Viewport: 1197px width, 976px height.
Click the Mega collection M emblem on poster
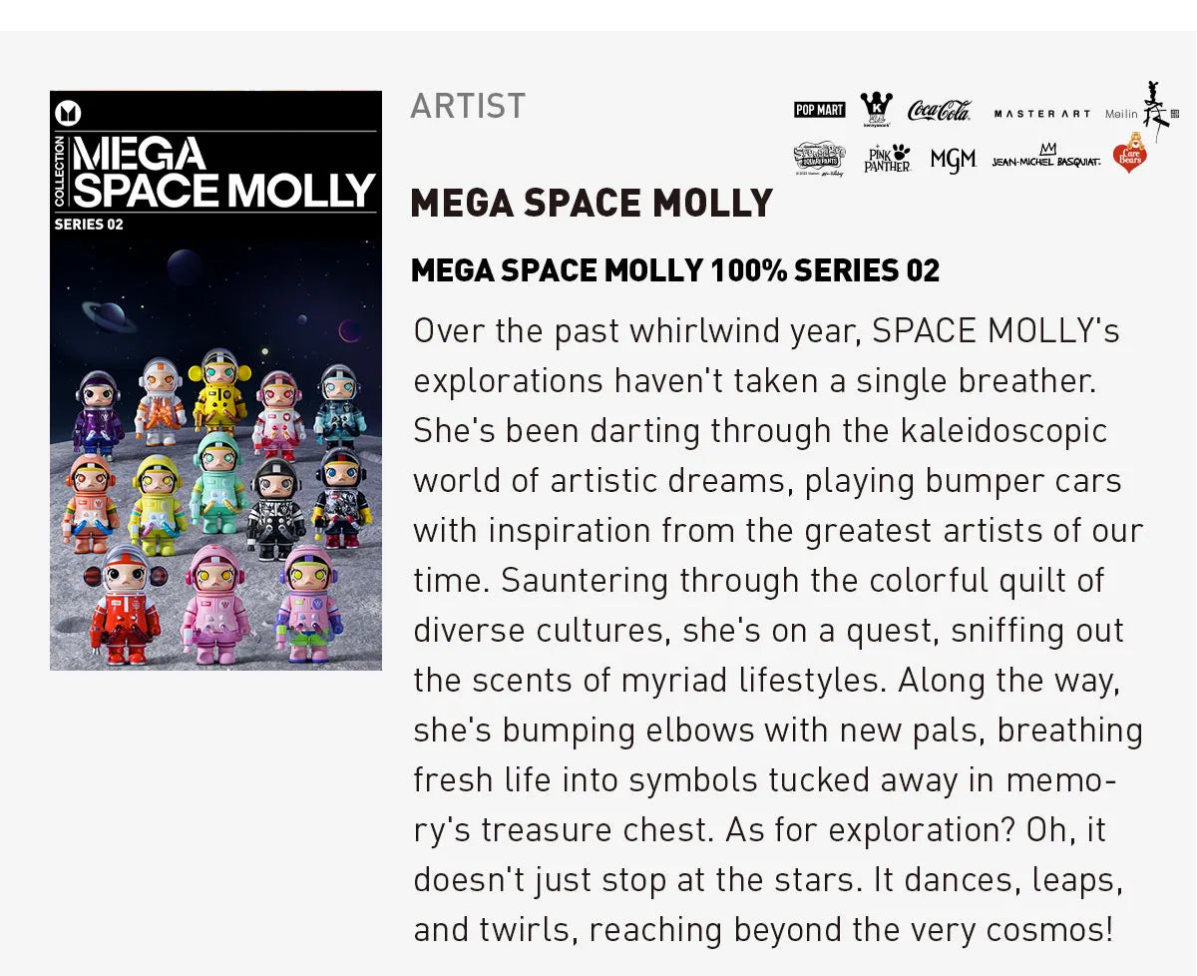(68, 114)
